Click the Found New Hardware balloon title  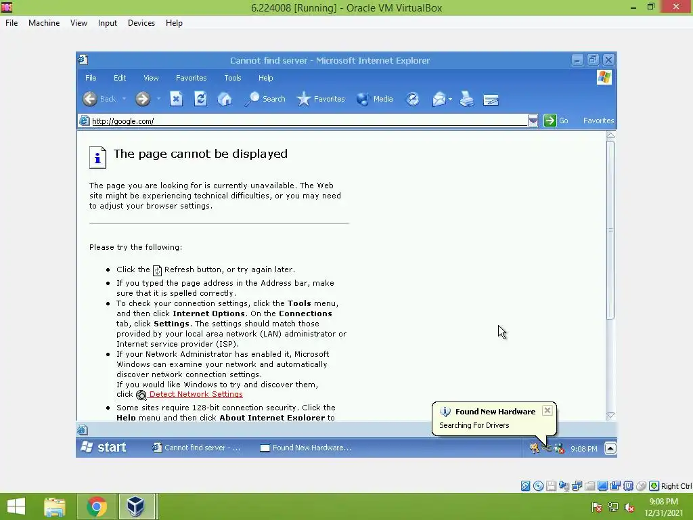(x=495, y=412)
